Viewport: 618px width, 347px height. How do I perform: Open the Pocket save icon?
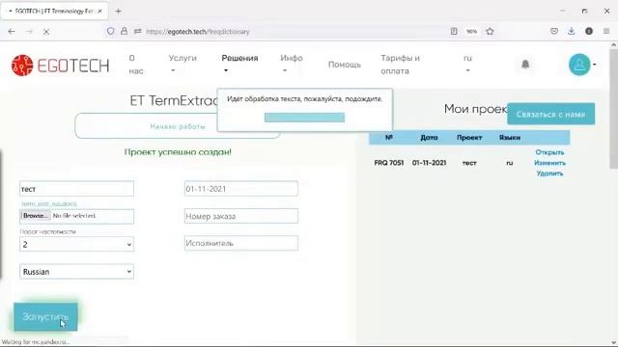tap(554, 31)
